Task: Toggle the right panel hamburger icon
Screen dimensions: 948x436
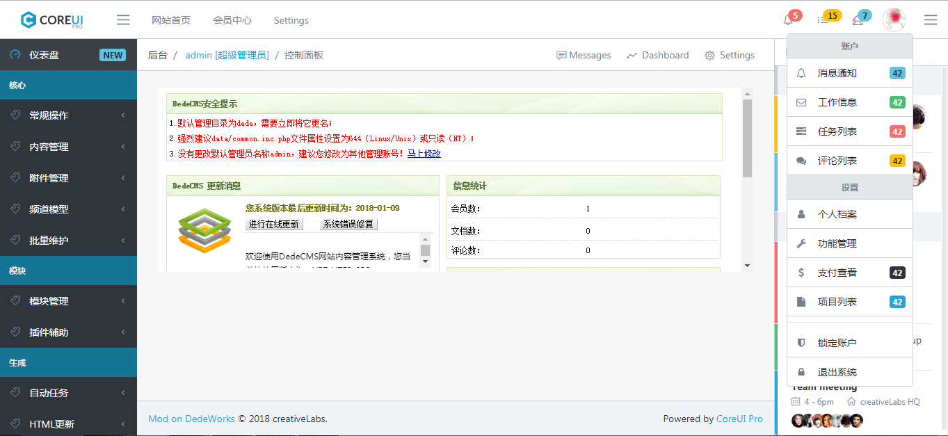Action: tap(930, 19)
